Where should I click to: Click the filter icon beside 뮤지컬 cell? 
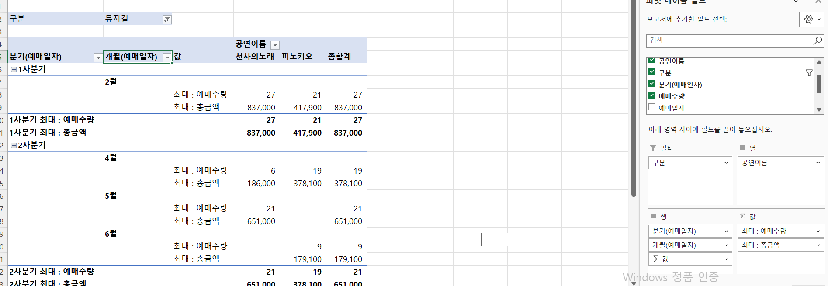click(x=167, y=20)
